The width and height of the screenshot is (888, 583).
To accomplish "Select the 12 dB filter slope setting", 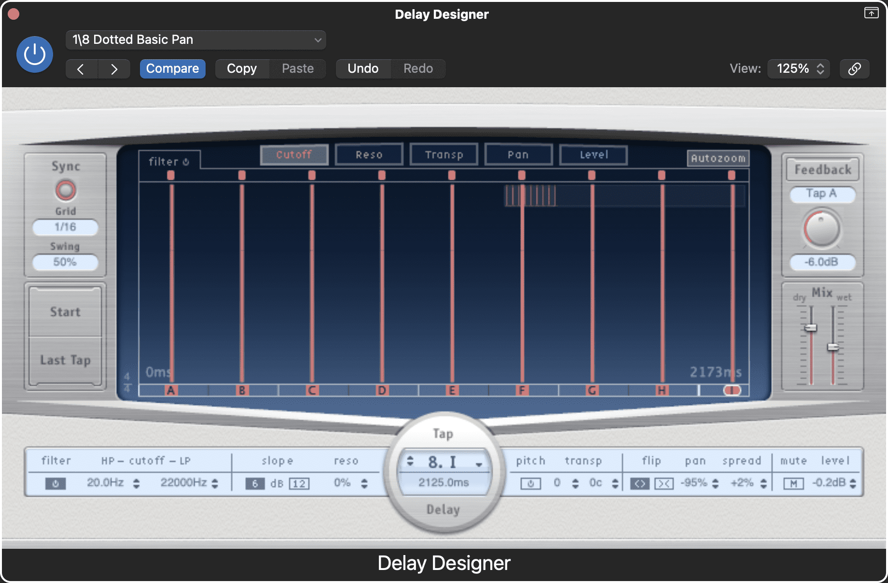I will tap(299, 483).
